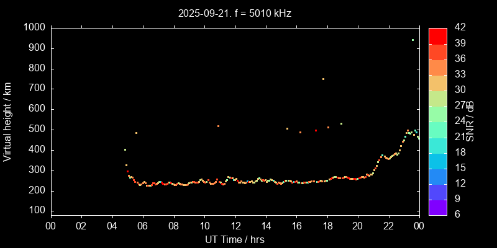Click the '06' tick label on the time axis

click(x=142, y=225)
